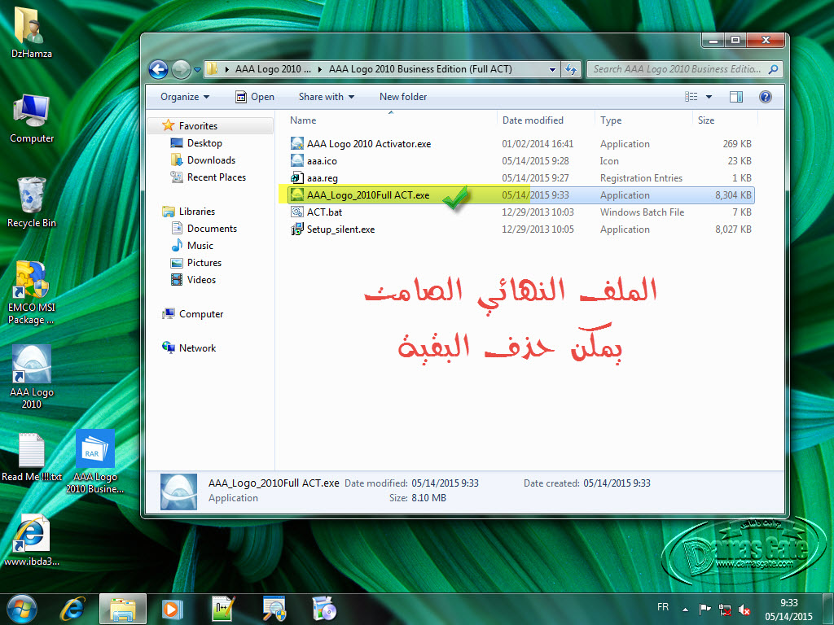834x625 pixels.
Task: Open recent pages dropdown next to navigation arrows
Action: click(x=197, y=70)
